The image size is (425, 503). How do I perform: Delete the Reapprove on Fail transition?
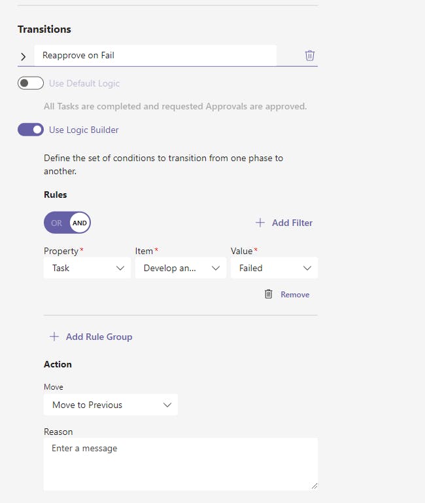310,56
